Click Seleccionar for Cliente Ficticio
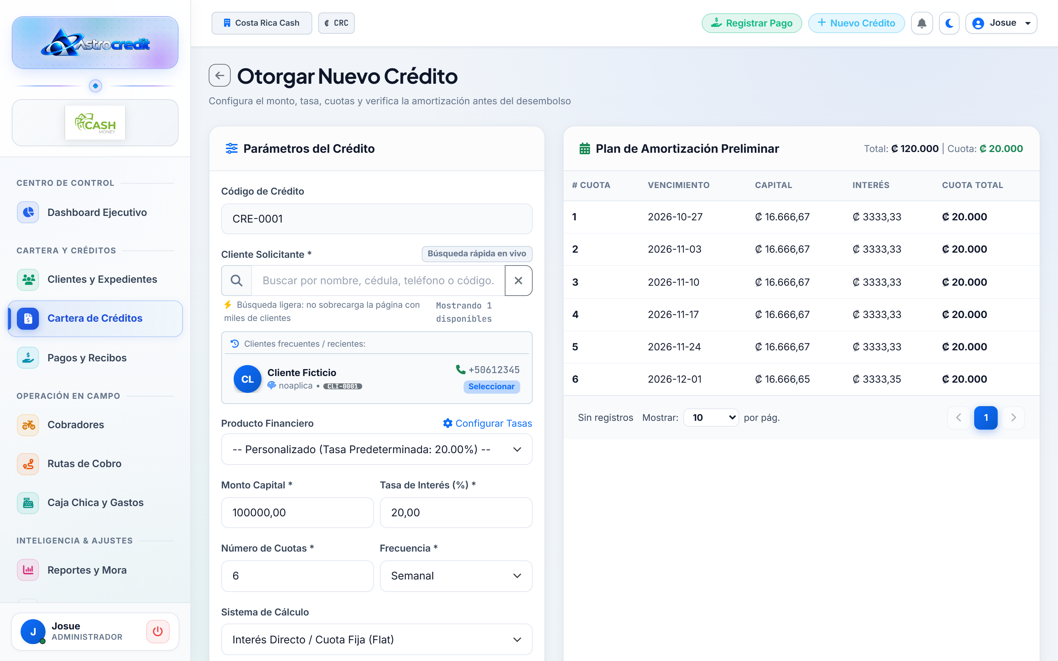Screen dimensions: 1058x661 [492, 386]
